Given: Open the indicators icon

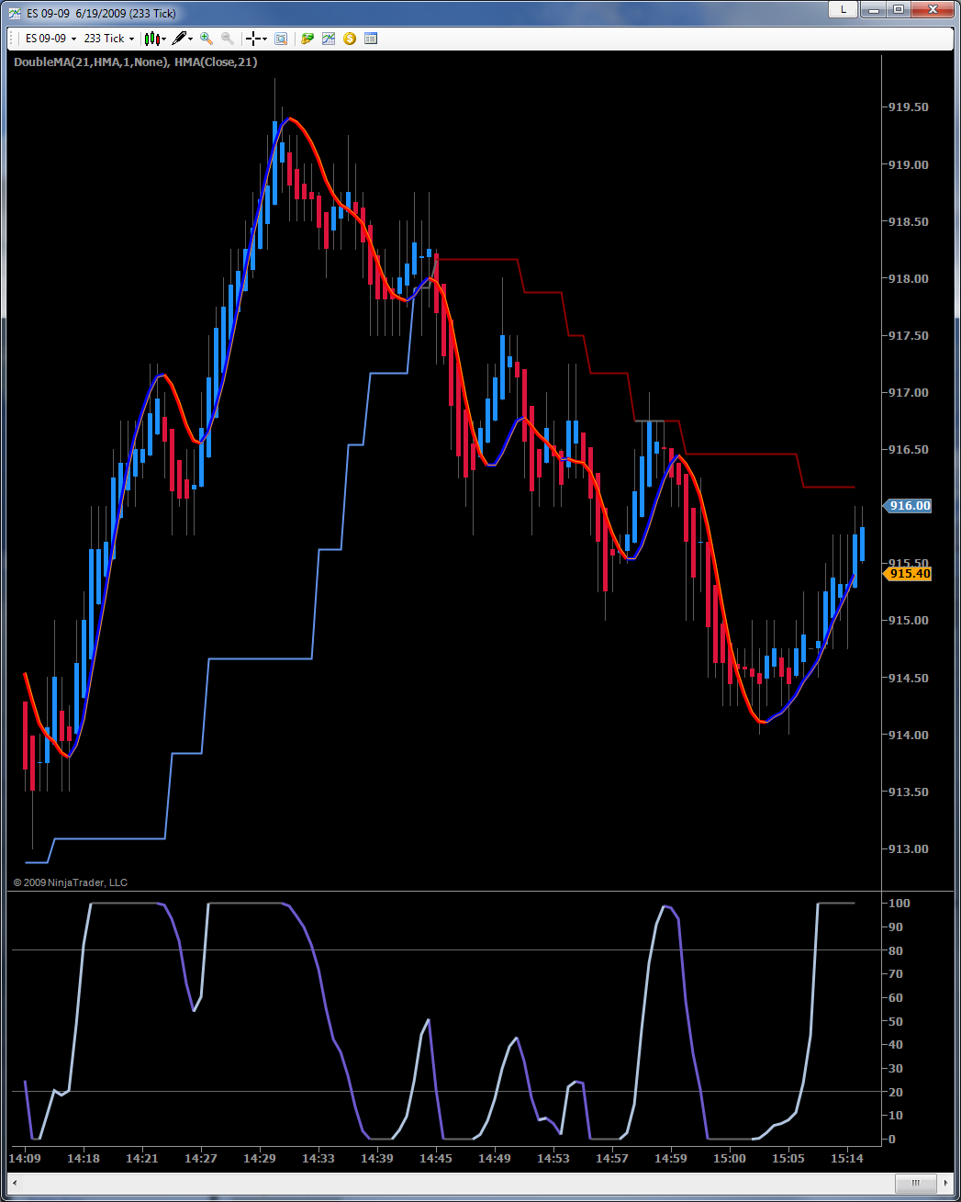Looking at the screenshot, I should 329,39.
